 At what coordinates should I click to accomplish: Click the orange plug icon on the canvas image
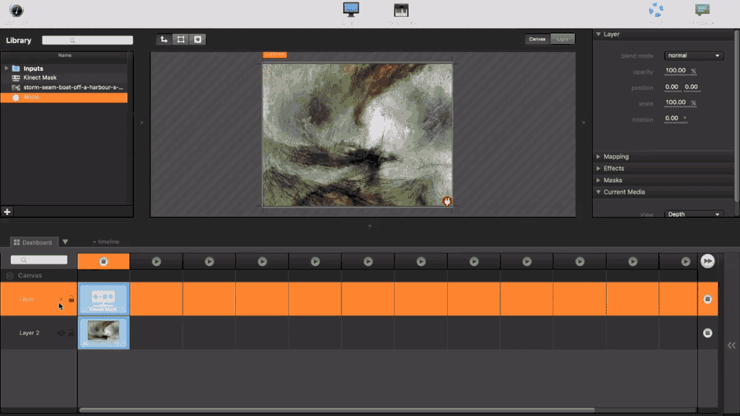(447, 201)
